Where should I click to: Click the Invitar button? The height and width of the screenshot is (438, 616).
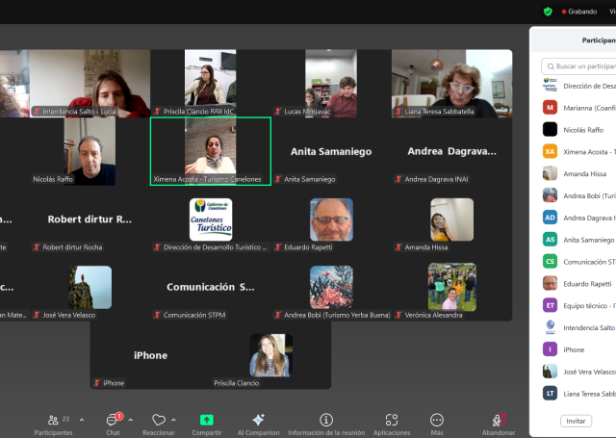[x=576, y=421]
